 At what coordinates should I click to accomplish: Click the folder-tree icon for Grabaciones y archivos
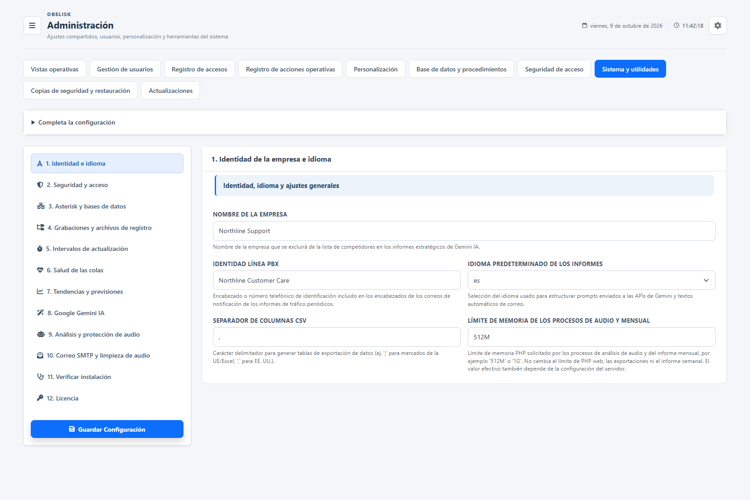coord(40,228)
